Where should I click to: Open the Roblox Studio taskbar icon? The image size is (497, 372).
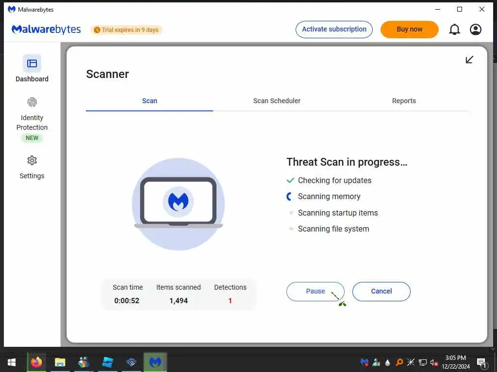[108, 362]
